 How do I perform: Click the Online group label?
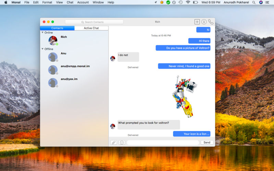coord(48,32)
